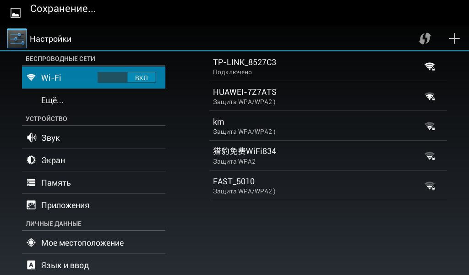This screenshot has width=469, height=275.
Task: Tap the location icon next to Мое местоположение
Action: point(31,242)
